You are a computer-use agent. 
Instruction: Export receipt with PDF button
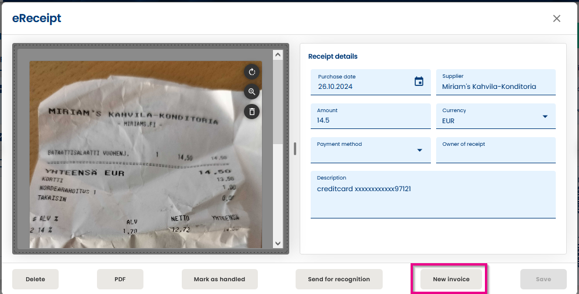pyautogui.click(x=120, y=279)
